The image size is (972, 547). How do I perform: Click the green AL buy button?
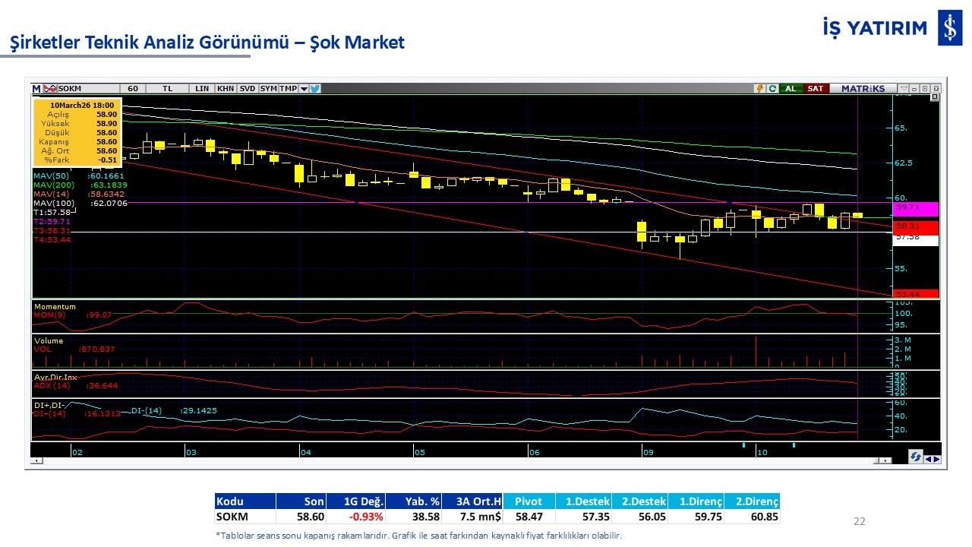point(791,89)
